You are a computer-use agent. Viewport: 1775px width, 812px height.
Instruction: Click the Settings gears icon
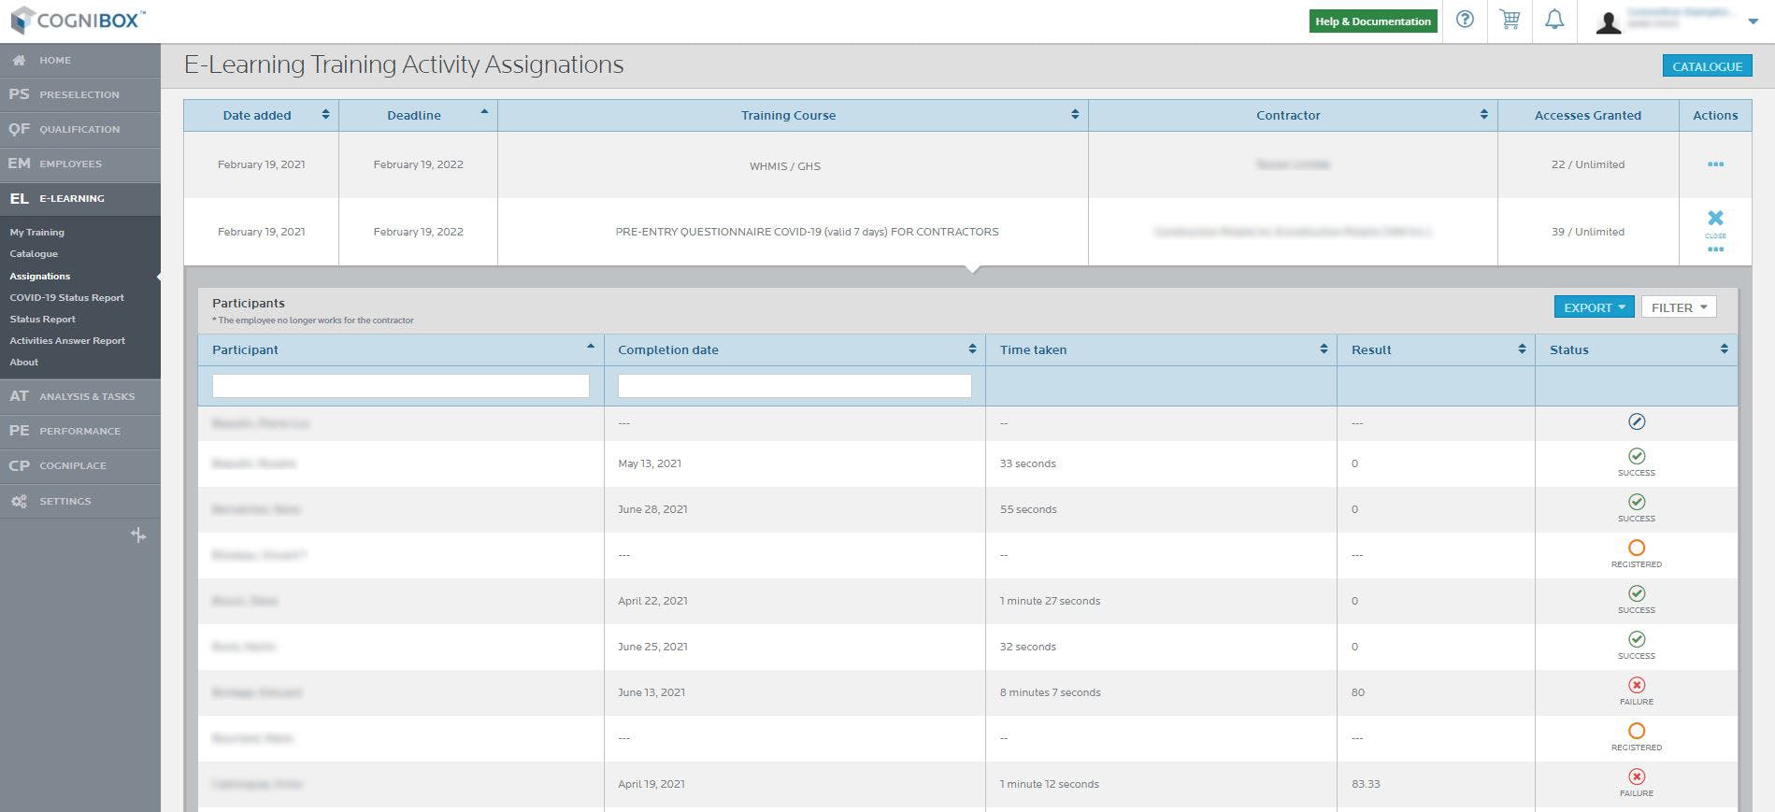19,501
